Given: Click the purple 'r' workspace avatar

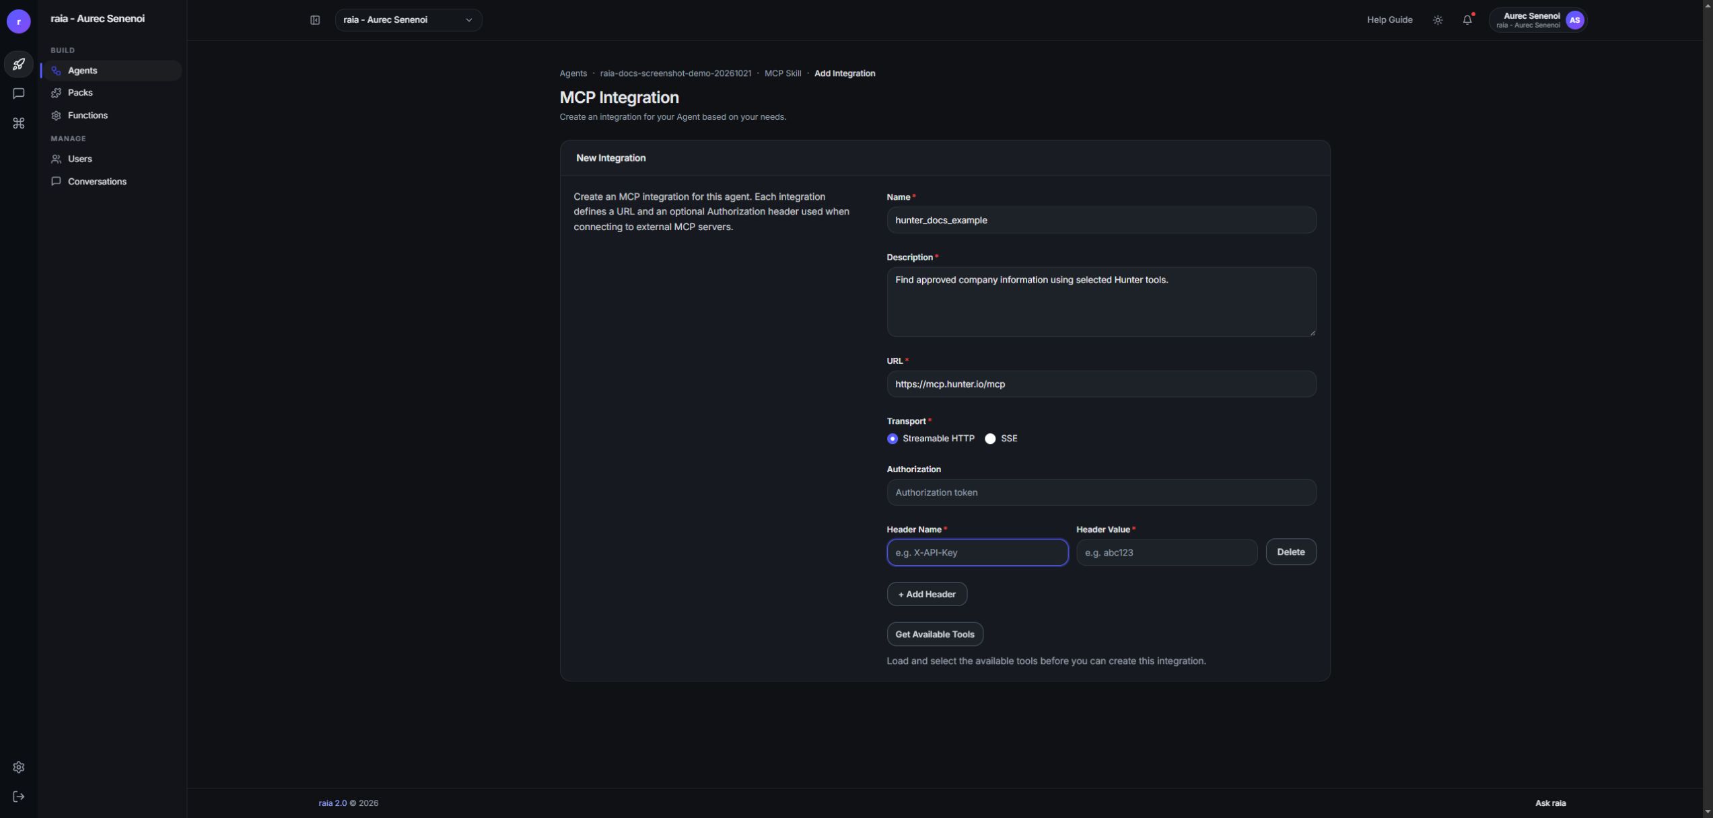Looking at the screenshot, I should pyautogui.click(x=19, y=22).
